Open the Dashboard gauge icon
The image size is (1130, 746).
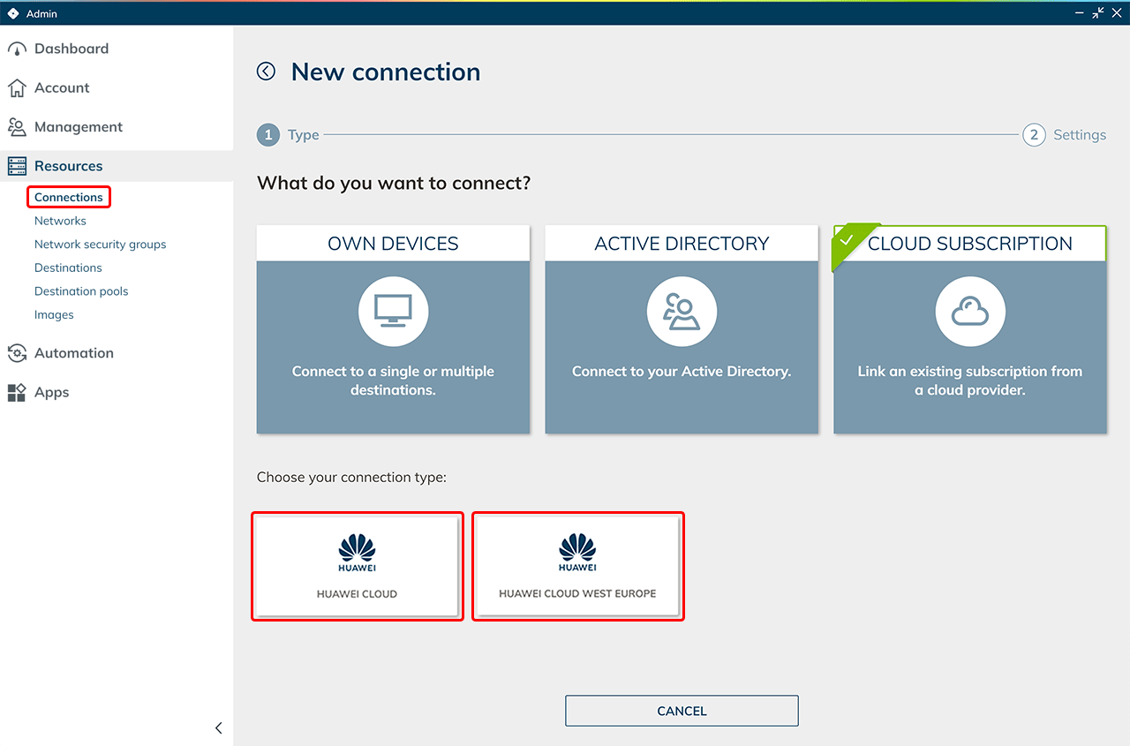tap(17, 49)
